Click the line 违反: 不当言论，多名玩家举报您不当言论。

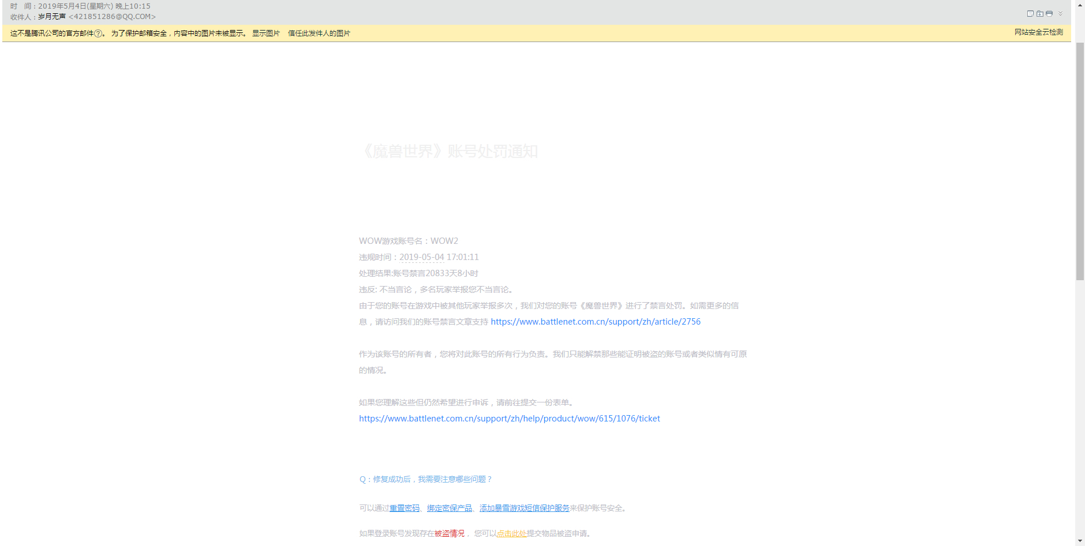point(437,289)
